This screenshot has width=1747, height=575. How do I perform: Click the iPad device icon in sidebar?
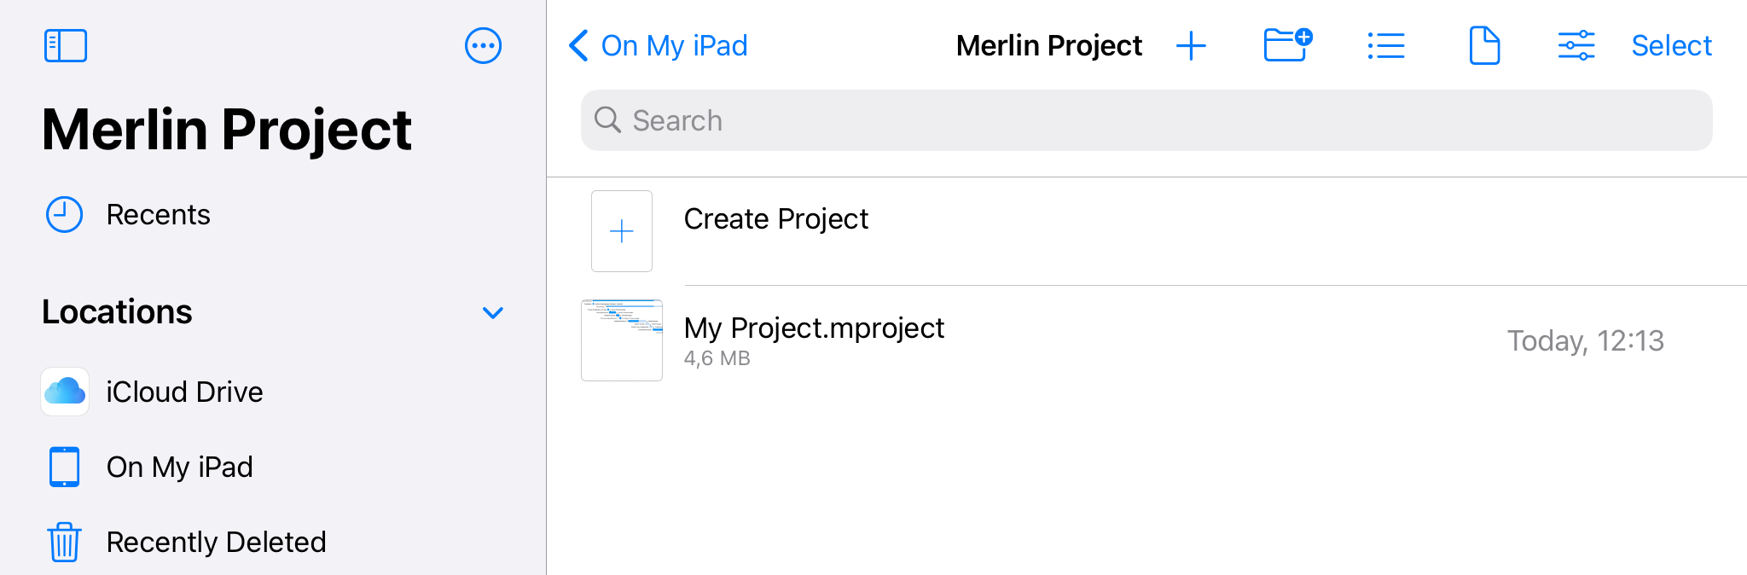(x=64, y=467)
